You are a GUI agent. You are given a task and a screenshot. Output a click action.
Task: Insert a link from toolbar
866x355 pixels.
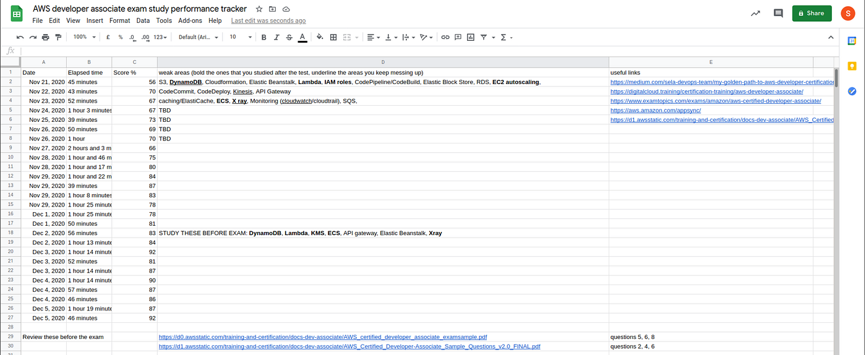click(x=445, y=37)
